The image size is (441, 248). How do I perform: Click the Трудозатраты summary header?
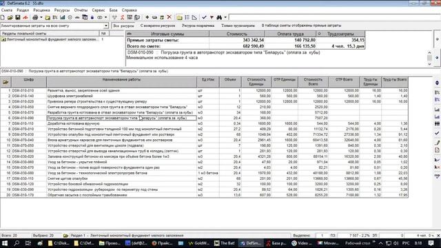[340, 34]
